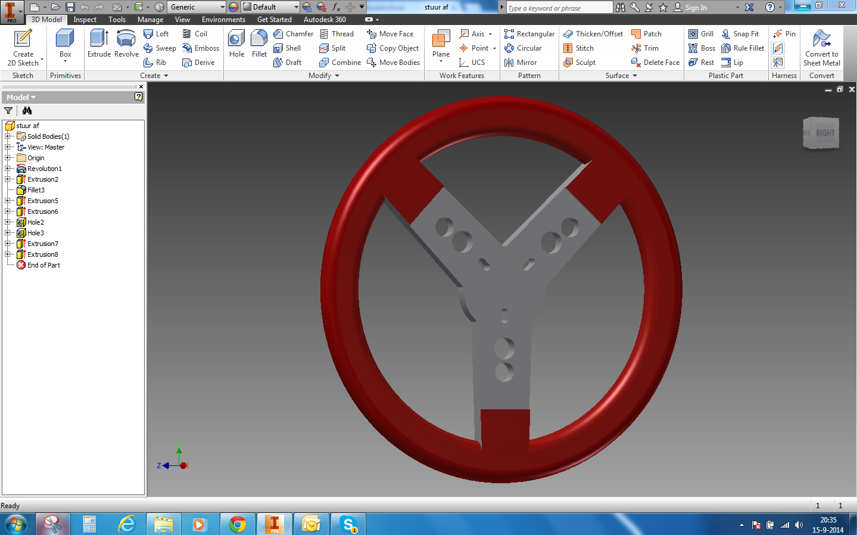The width and height of the screenshot is (857, 535).
Task: Activate the Revolve tool
Action: pos(126,44)
